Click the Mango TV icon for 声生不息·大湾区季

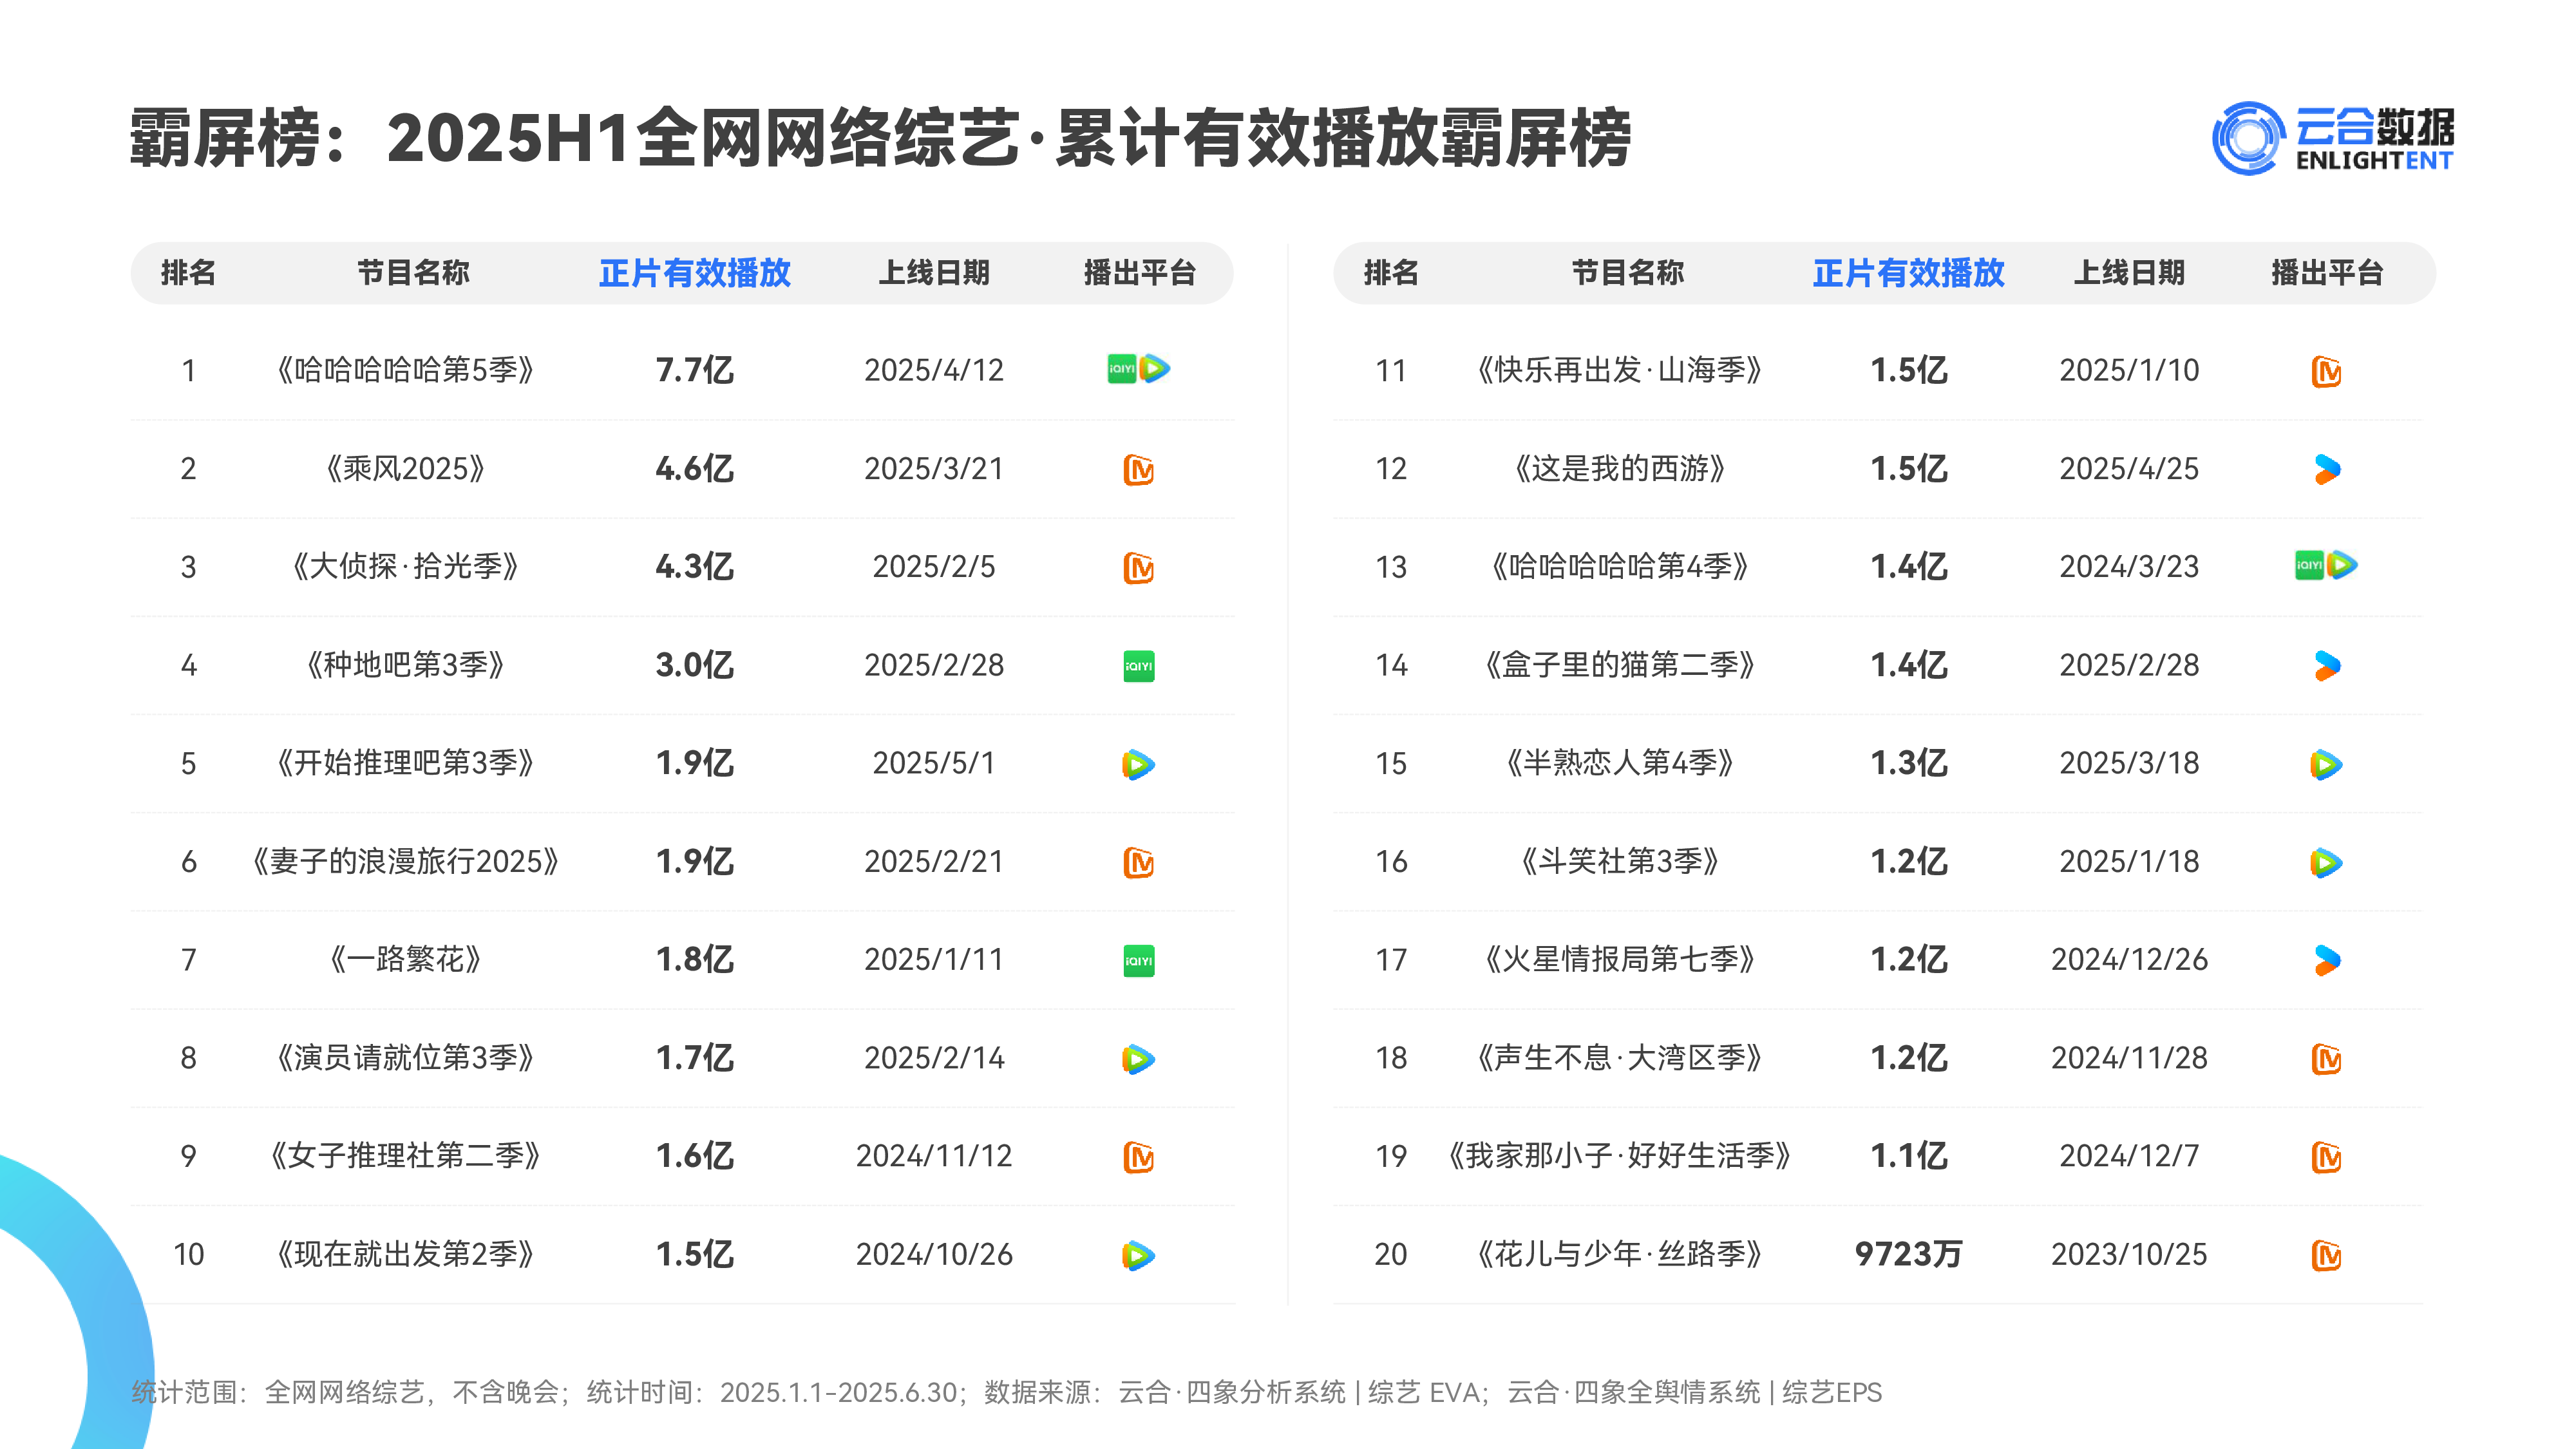click(x=2326, y=1059)
